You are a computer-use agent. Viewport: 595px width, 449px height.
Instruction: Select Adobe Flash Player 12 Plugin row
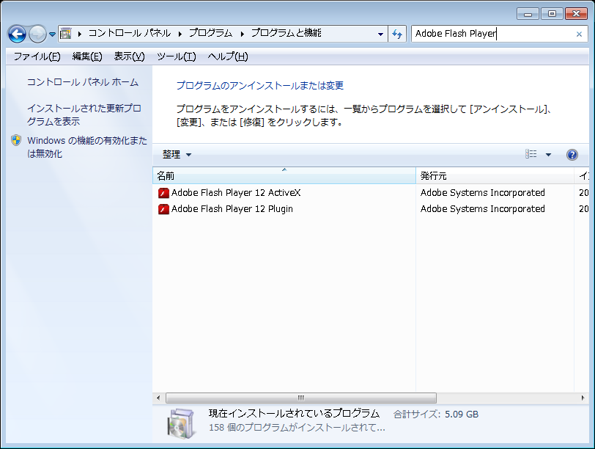pos(371,209)
